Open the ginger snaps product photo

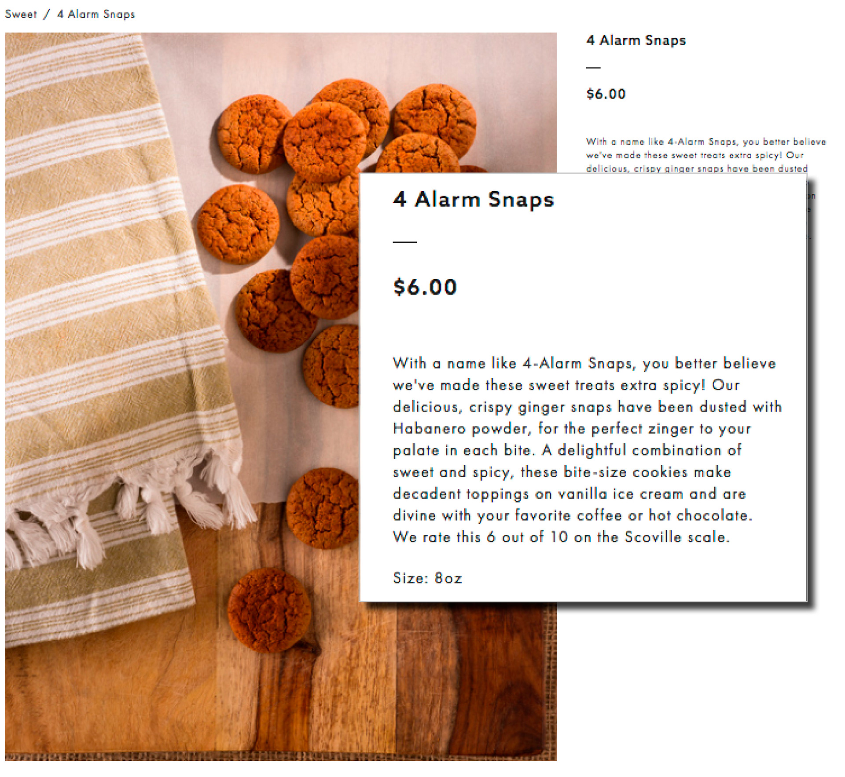tap(281, 397)
